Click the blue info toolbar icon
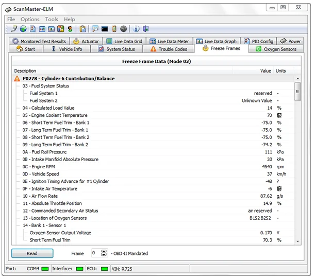 point(136,29)
